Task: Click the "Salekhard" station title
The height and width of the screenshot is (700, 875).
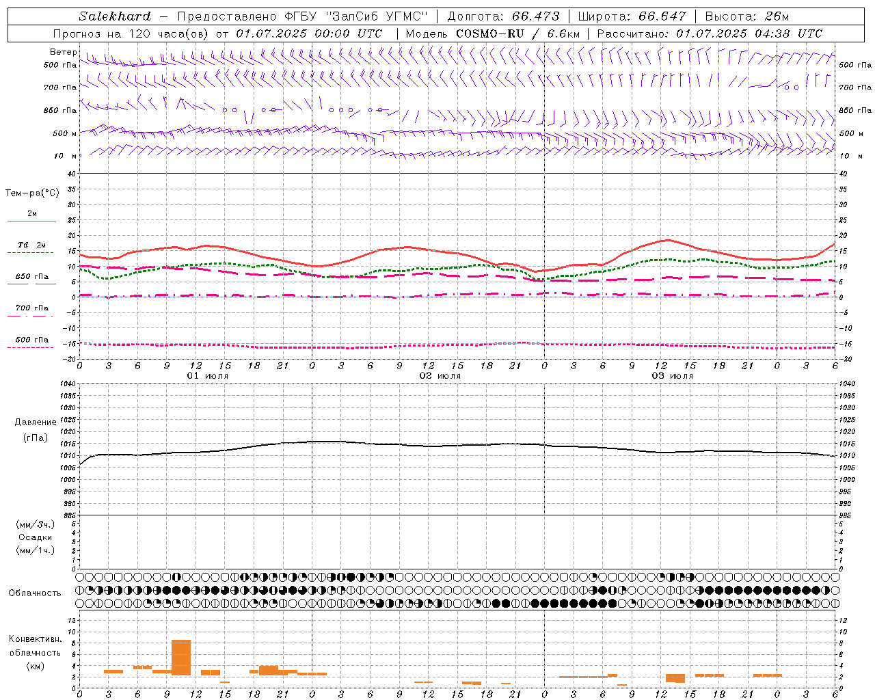Action: coord(115,16)
